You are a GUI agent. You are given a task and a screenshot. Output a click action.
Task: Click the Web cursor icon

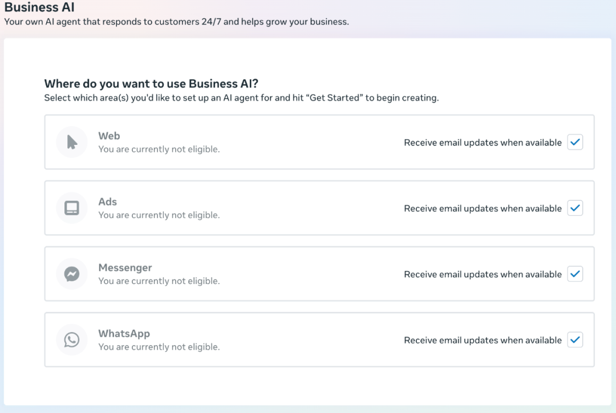[x=72, y=142]
